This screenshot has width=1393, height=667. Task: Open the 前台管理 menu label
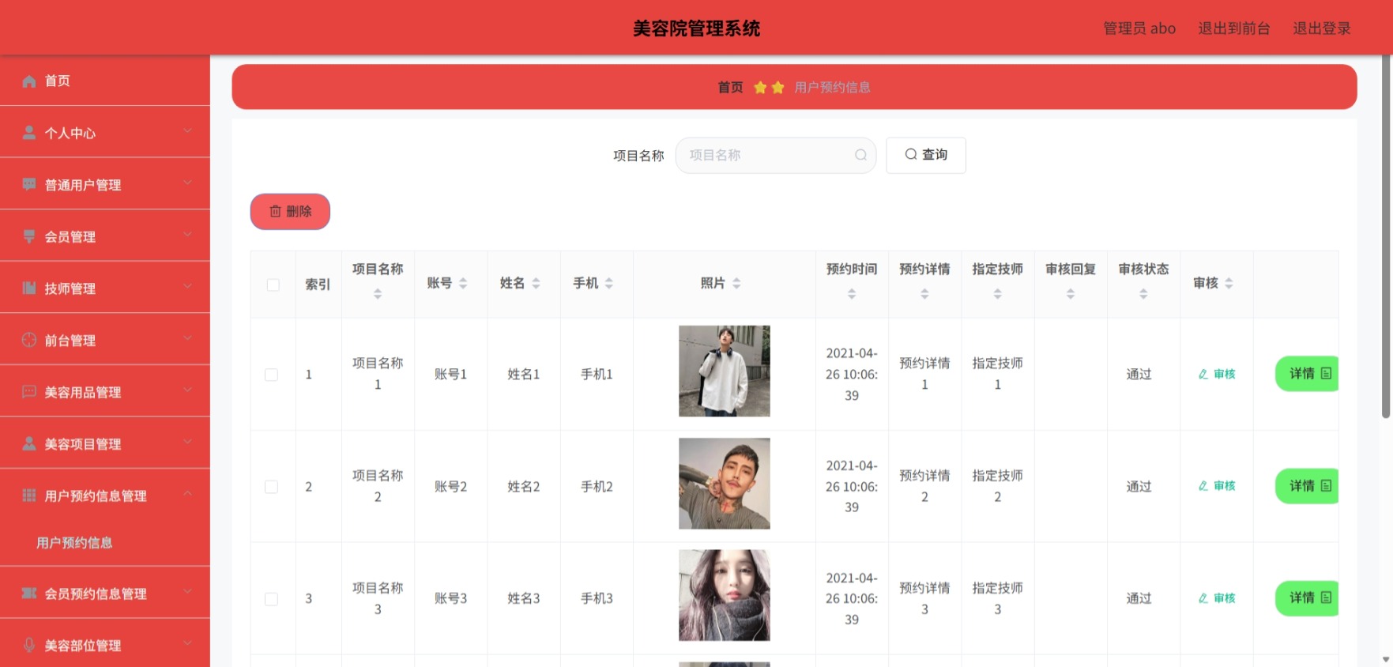[x=70, y=341]
